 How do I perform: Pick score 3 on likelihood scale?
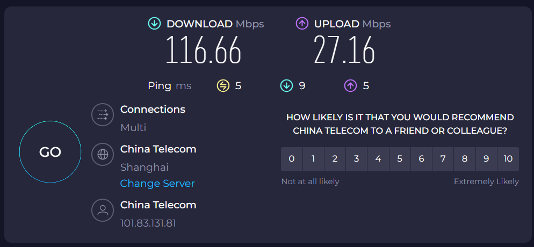356,159
